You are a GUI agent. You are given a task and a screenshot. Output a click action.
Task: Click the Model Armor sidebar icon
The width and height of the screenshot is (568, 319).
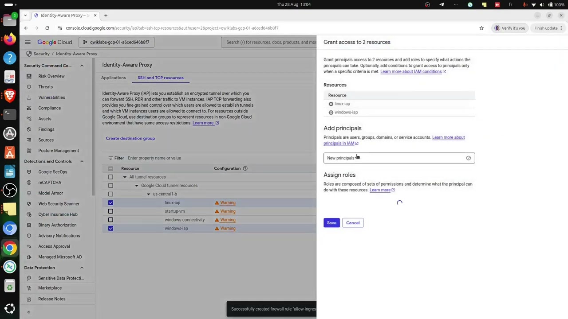pyautogui.click(x=29, y=193)
